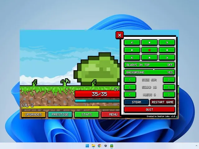Attack the green slime enemy
The image size is (199, 149).
point(97,69)
